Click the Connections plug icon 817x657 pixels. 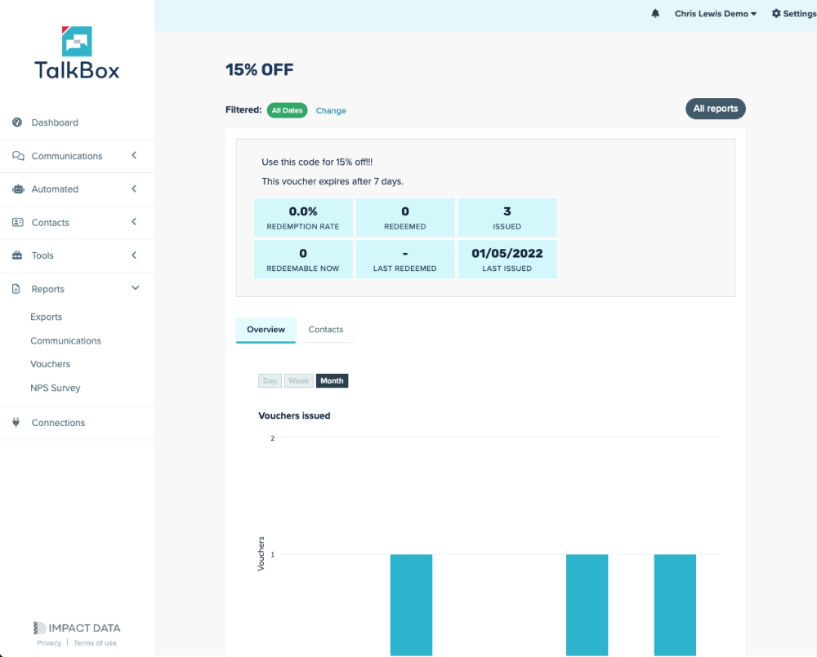(x=16, y=423)
